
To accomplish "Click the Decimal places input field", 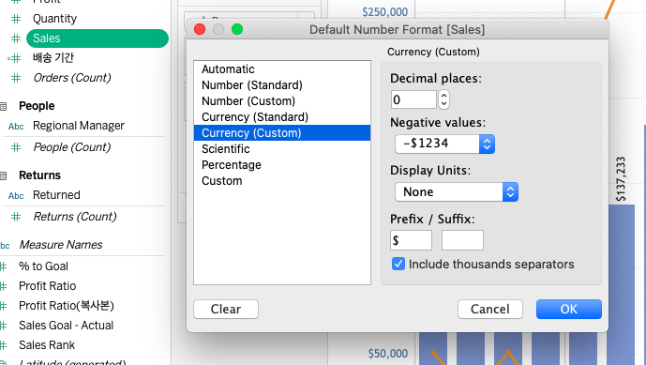I will (413, 99).
